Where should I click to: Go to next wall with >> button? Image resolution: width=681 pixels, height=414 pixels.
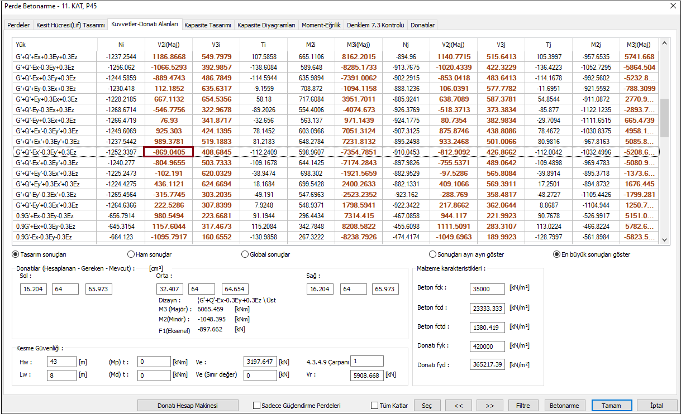click(490, 406)
